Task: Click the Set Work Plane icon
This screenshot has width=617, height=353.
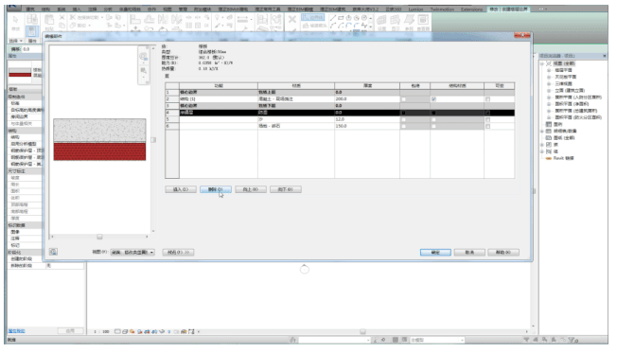Action: point(381,20)
